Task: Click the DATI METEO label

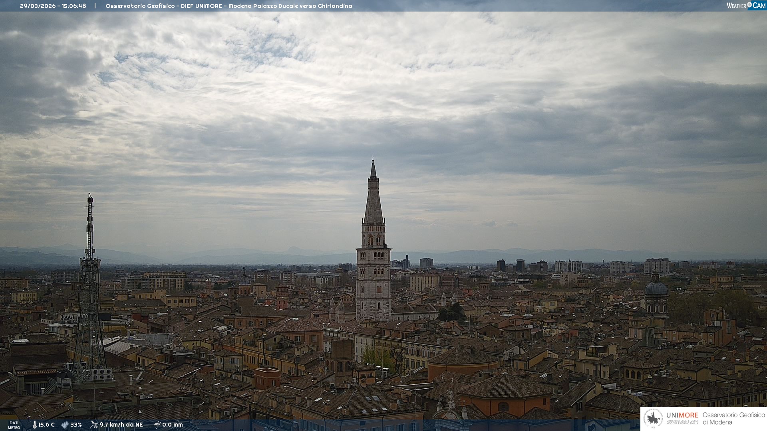Action: point(14,425)
